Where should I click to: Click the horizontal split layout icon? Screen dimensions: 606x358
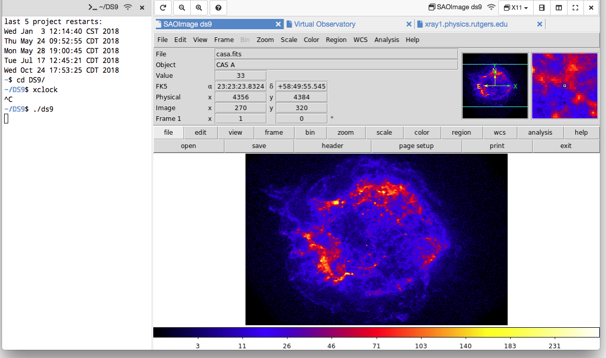click(542, 8)
